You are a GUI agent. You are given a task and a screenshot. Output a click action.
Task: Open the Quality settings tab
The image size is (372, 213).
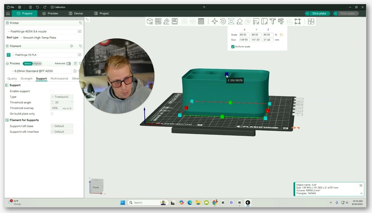coord(12,79)
